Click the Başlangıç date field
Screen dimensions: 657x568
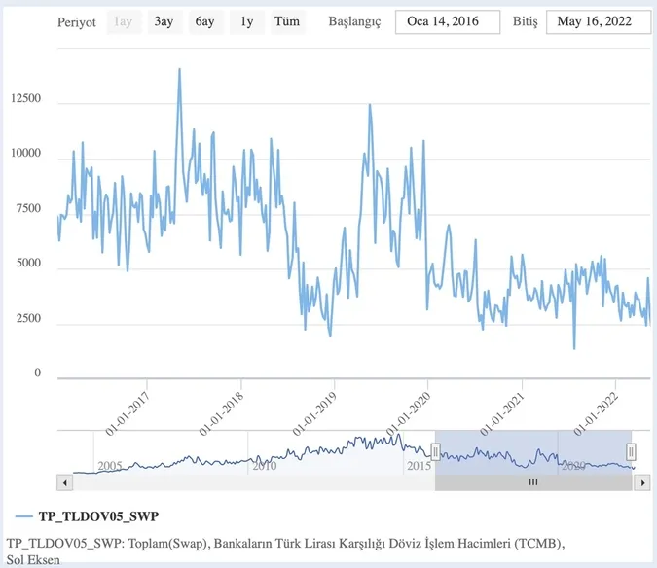[x=447, y=22]
